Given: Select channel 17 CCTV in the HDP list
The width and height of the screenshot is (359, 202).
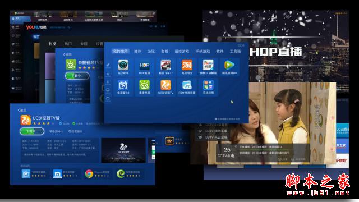Looking at the screenshot, I should (213, 131).
